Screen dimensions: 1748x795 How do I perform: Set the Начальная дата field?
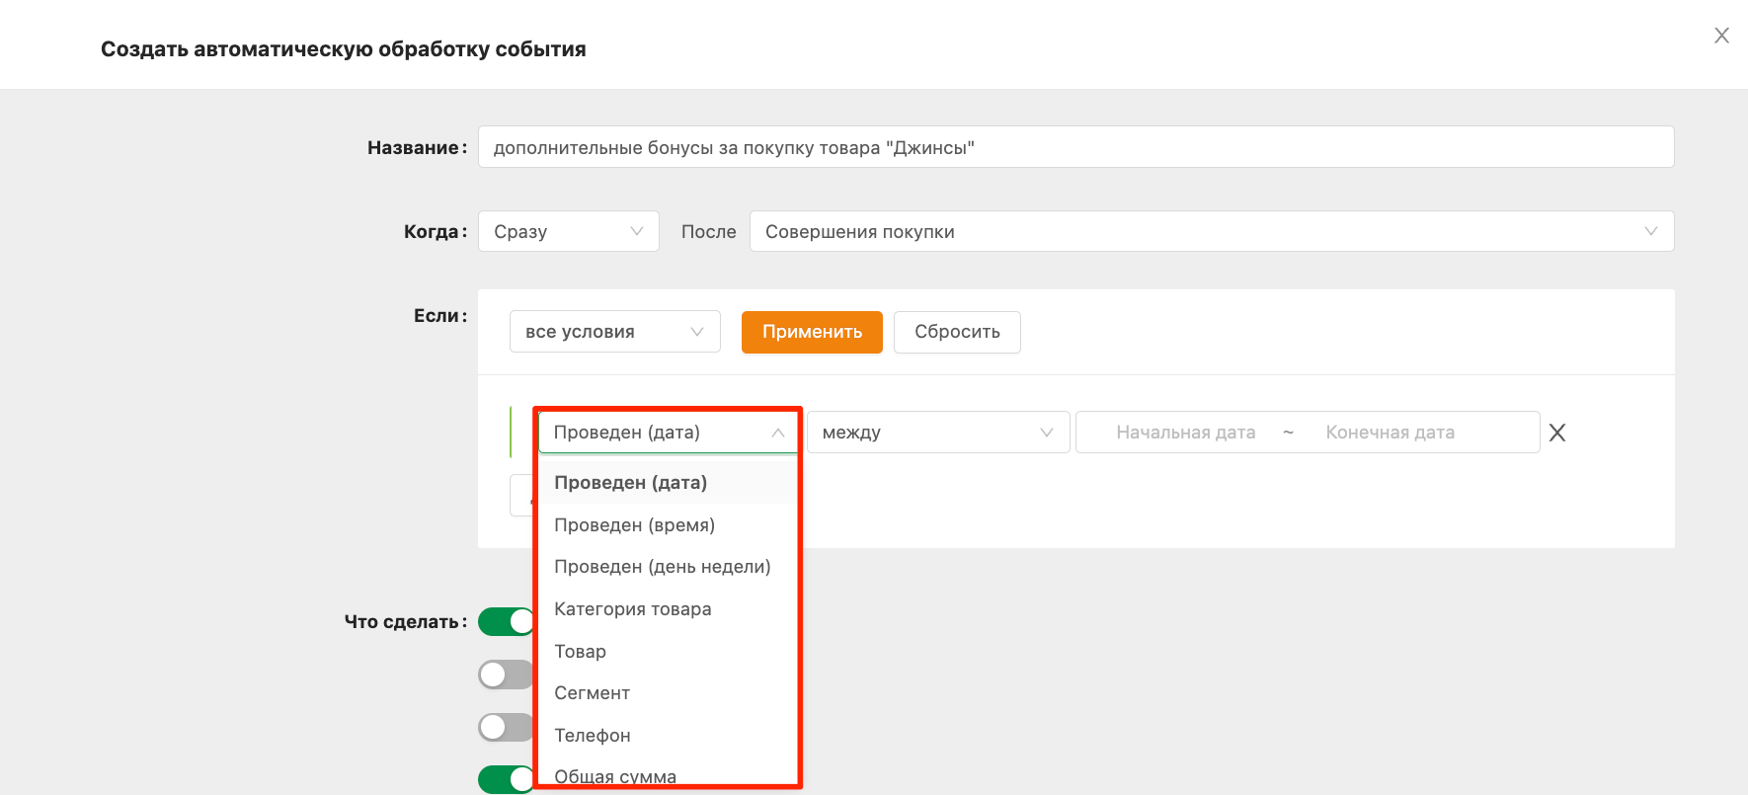click(1185, 433)
